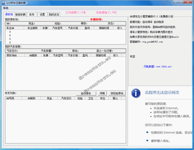Click 车牌 header in 我的停车场 table
Image resolution: width=194 pixels, height=150 pixels.
point(45,28)
